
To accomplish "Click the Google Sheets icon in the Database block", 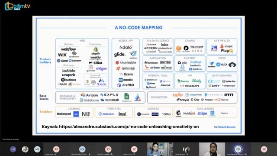I will [126, 96].
